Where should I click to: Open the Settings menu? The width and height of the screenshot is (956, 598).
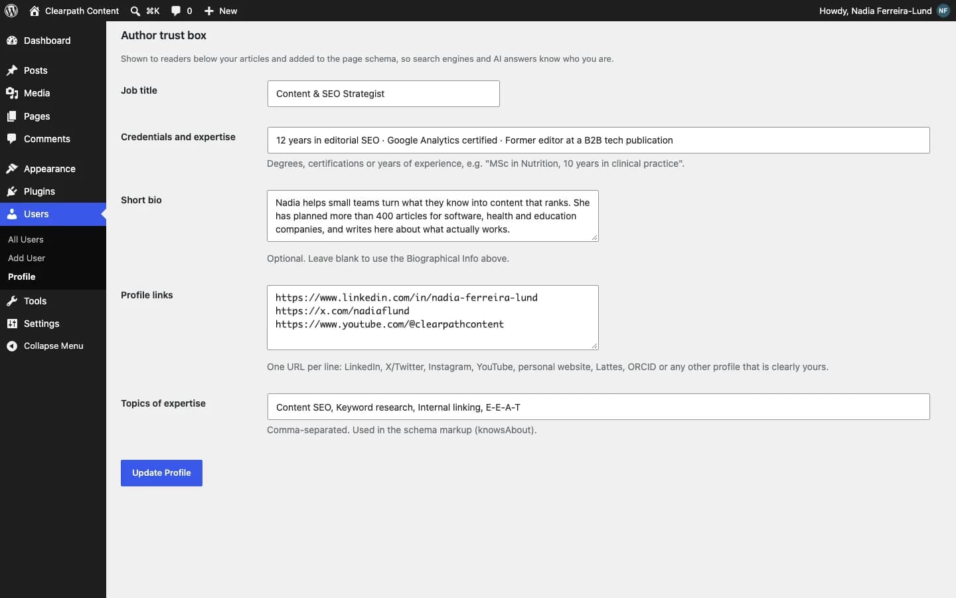click(x=53, y=324)
